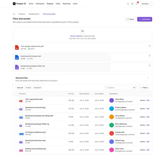
Task: Click Candice Wu's red avatar
Action: point(112,133)
